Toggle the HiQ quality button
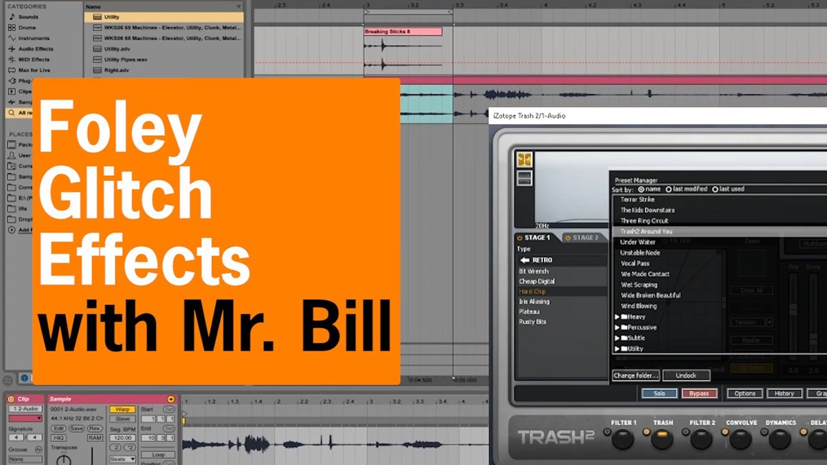This screenshot has width=827, height=465. click(x=58, y=438)
